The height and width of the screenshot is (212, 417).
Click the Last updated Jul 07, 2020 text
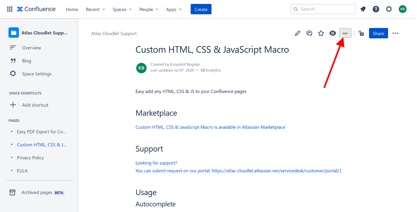coord(172,70)
